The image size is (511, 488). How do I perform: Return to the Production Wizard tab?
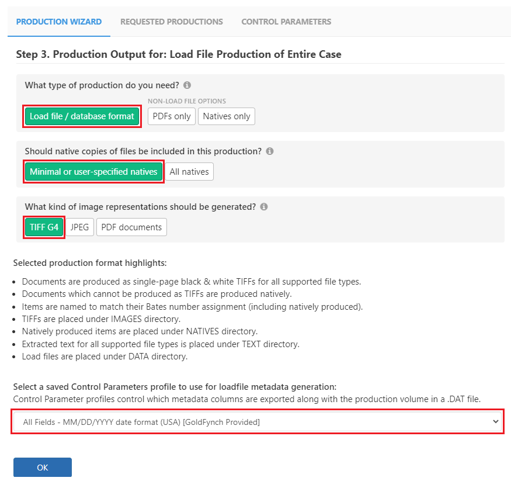point(58,22)
